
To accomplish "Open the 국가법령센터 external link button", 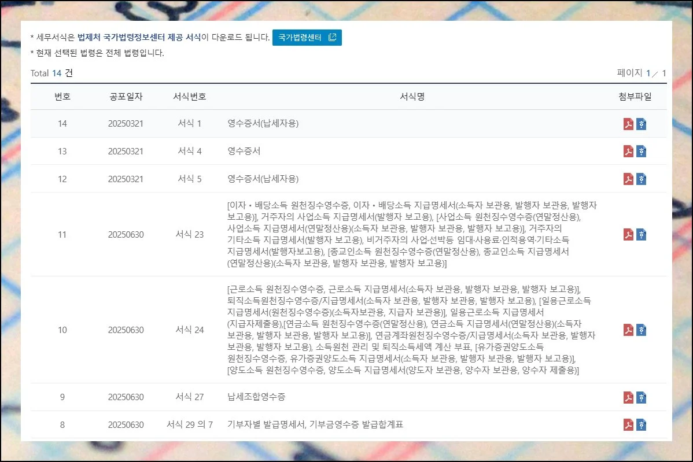I will click(307, 38).
